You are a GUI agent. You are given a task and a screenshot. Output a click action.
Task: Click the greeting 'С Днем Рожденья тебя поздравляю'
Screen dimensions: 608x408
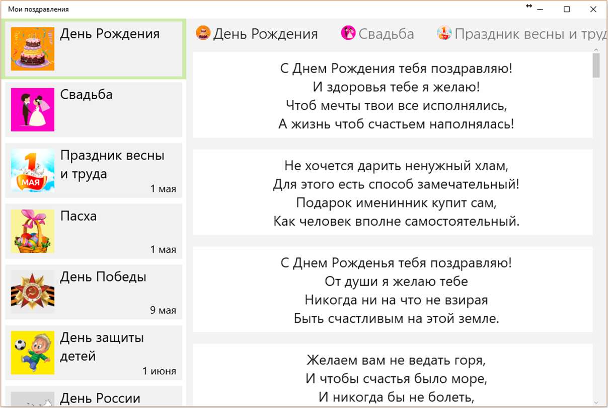pyautogui.click(x=393, y=290)
